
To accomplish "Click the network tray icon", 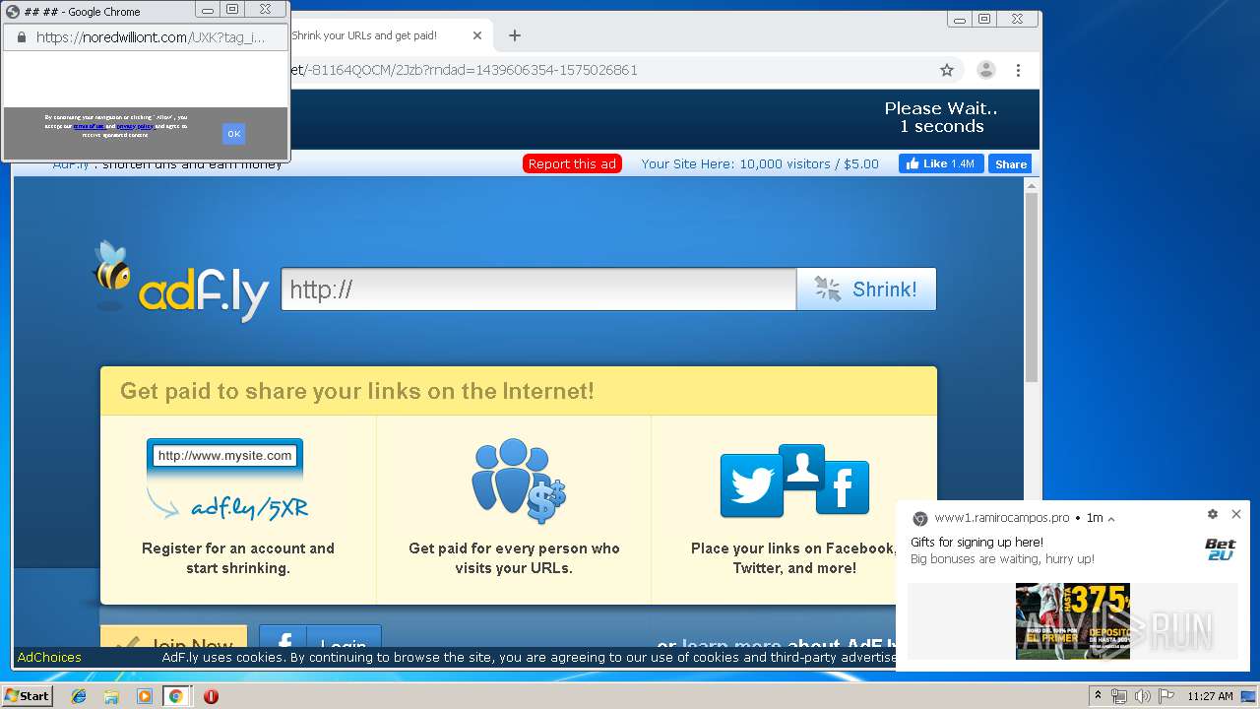I will point(1119,696).
